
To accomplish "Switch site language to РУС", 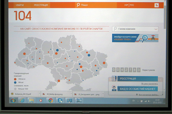I will coord(133,5).
